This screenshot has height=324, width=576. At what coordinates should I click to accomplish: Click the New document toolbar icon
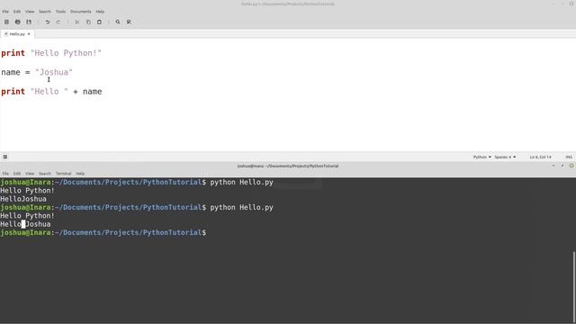(6, 22)
